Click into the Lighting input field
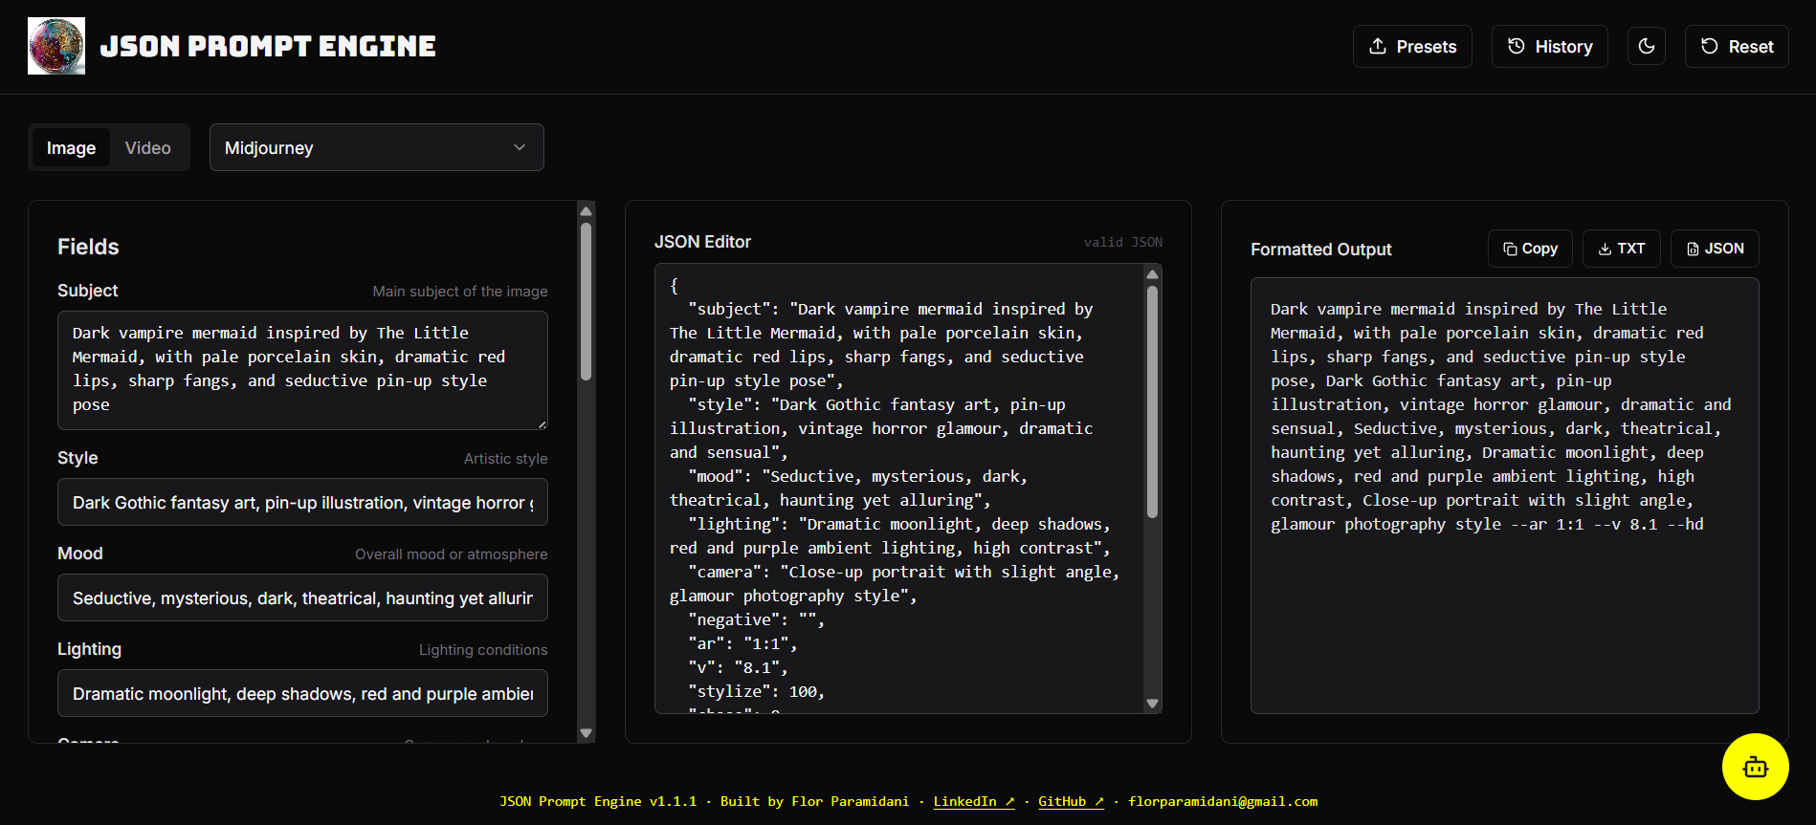The image size is (1816, 825). click(x=302, y=693)
